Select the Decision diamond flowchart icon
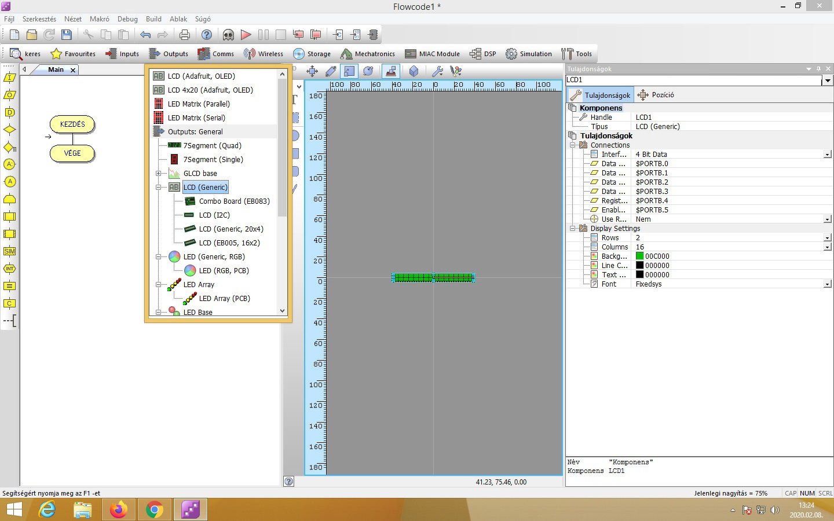The image size is (834, 521). click(10, 130)
